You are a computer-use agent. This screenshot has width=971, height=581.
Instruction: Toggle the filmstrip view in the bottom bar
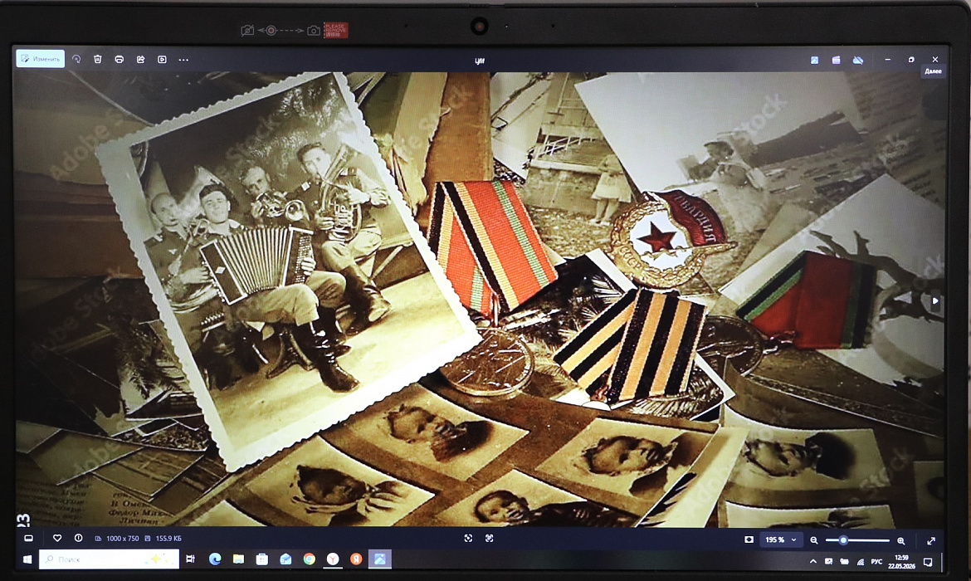pyautogui.click(x=28, y=539)
